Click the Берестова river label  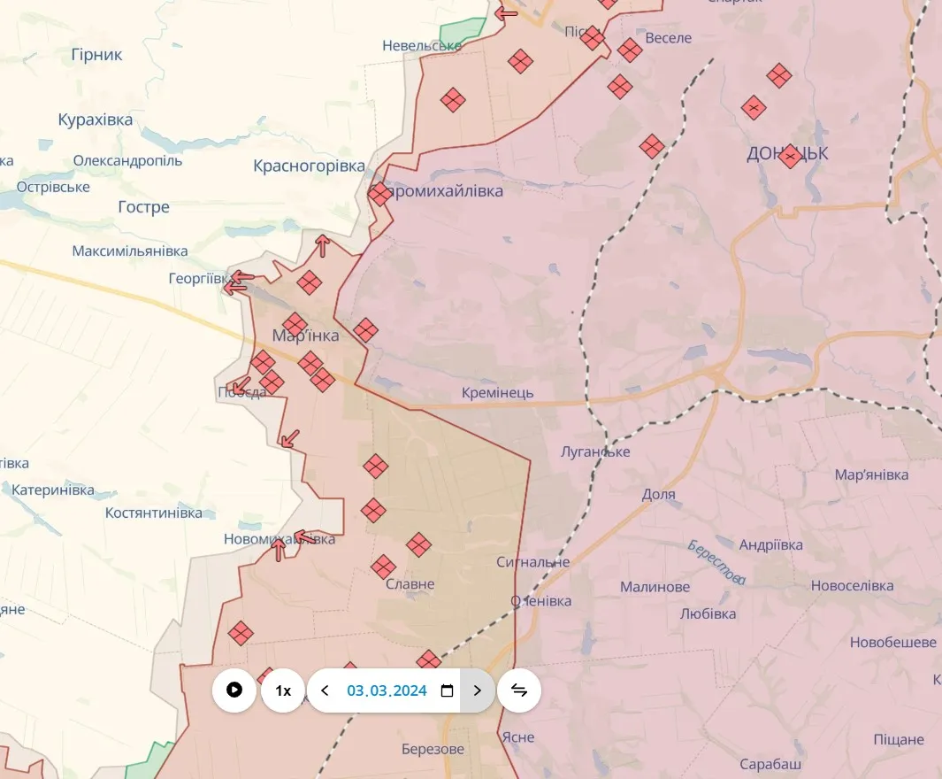pyautogui.click(x=716, y=561)
